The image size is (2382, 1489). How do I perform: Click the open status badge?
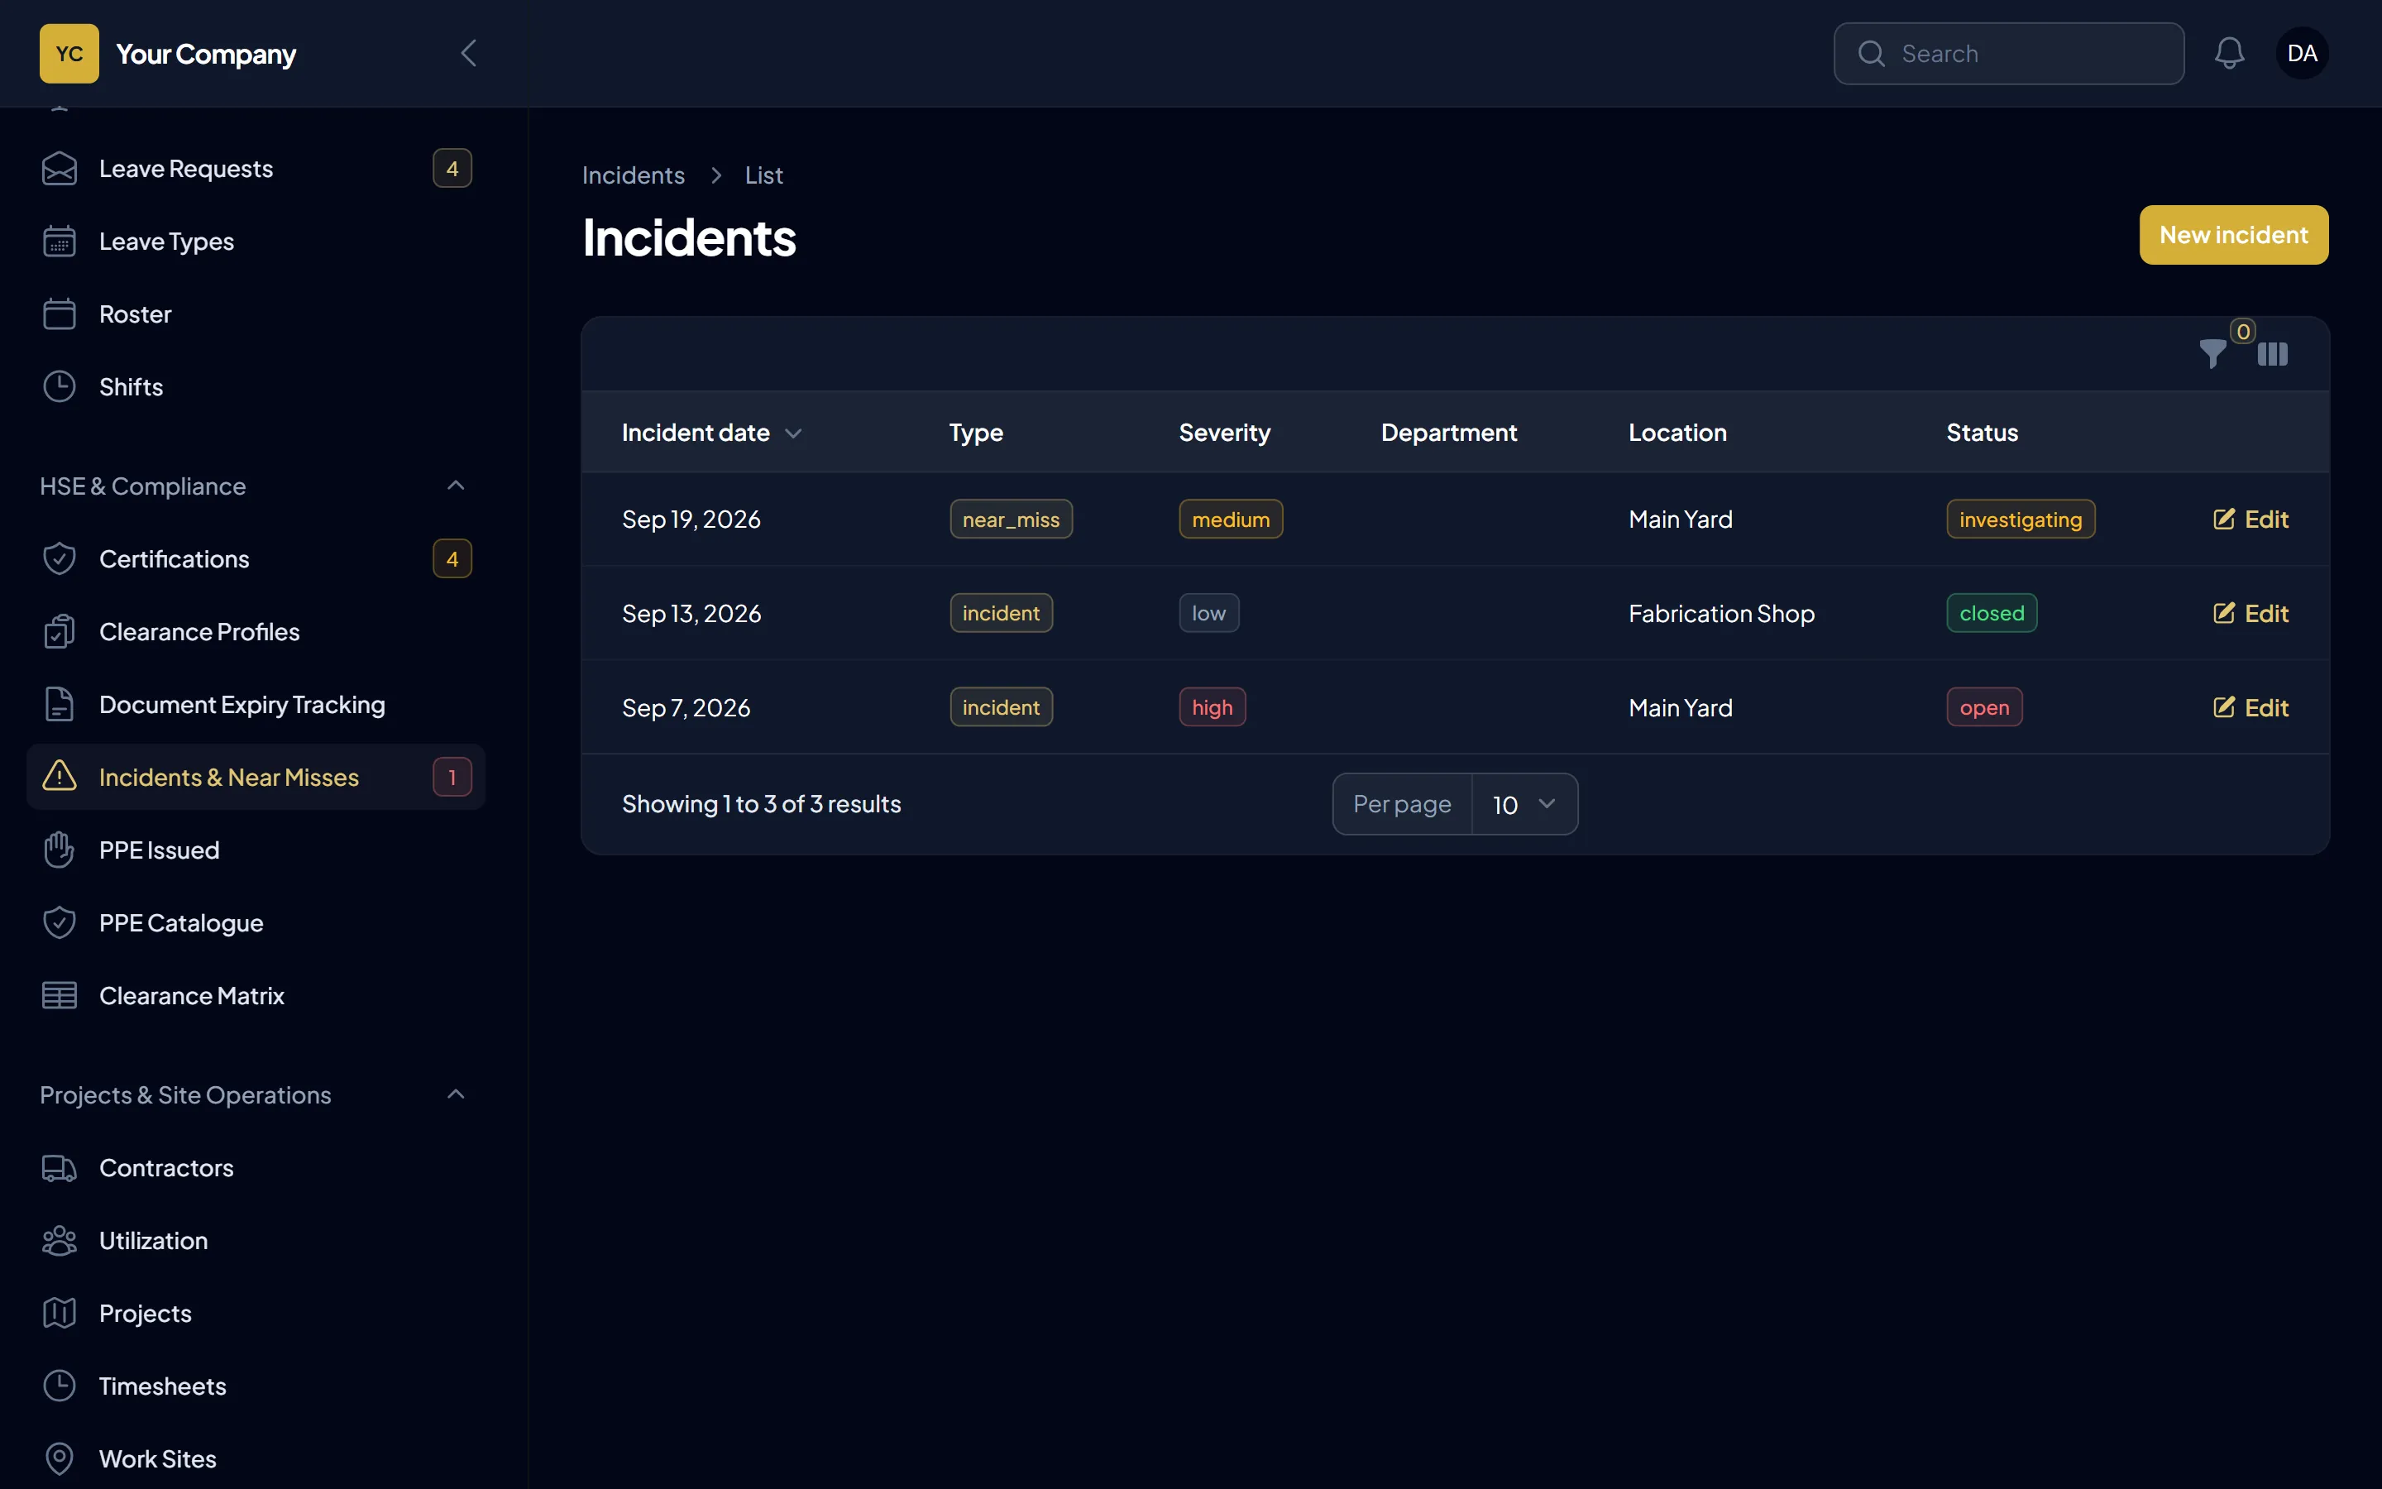tap(1984, 707)
